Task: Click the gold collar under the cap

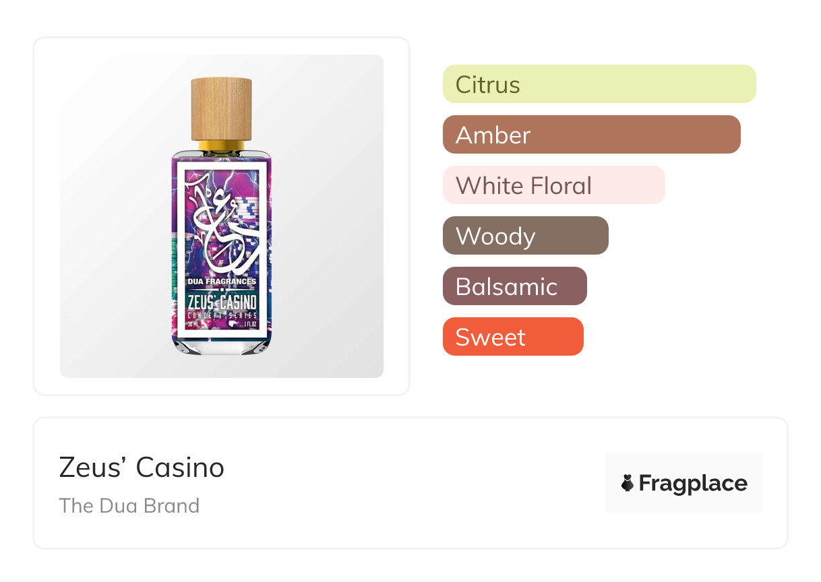Action: [222, 144]
